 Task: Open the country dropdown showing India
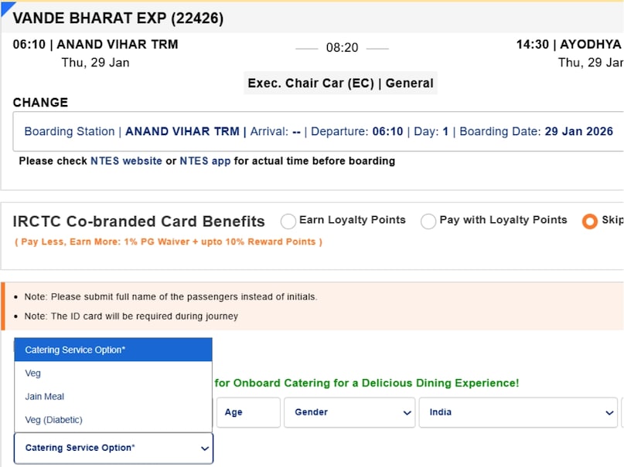[x=517, y=412]
